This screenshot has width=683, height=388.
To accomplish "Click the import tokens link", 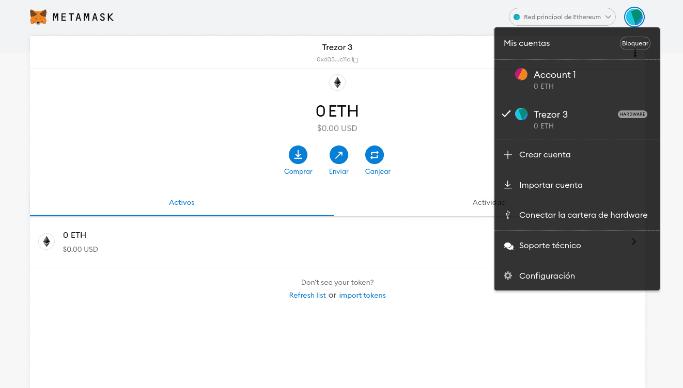I will tap(362, 296).
